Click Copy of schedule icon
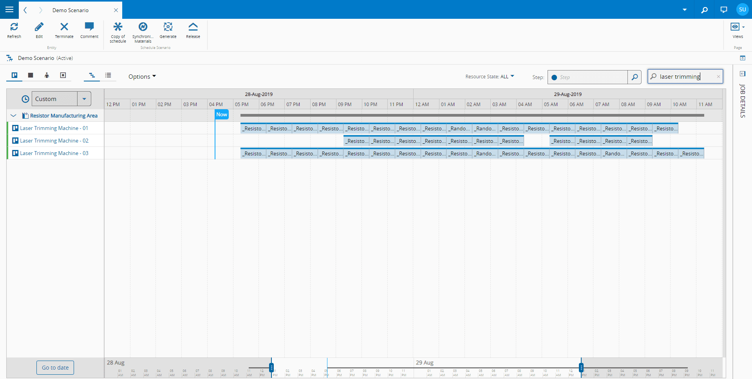 [x=118, y=27]
